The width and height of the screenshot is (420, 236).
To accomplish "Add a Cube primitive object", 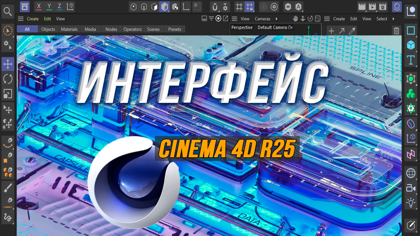I will tap(411, 45).
